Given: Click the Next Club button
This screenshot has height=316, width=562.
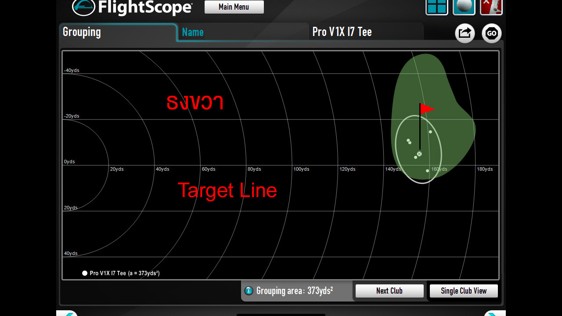Looking at the screenshot, I should 389,291.
